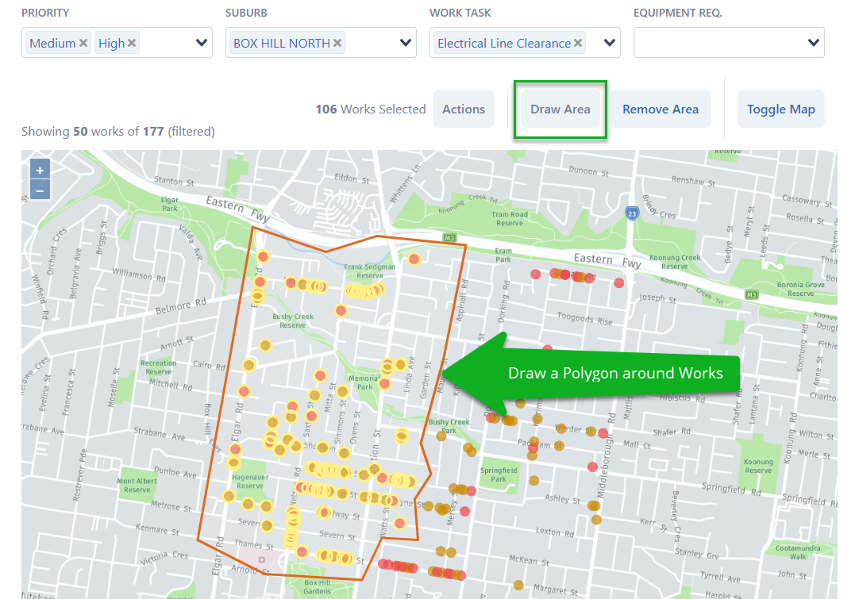Open the Equipment Req. dropdown
The image size is (855, 599).
(x=813, y=44)
